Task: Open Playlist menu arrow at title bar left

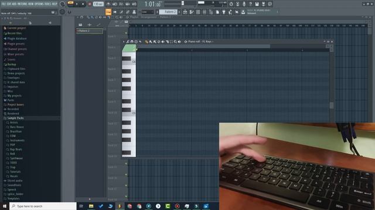Action: pos(77,17)
